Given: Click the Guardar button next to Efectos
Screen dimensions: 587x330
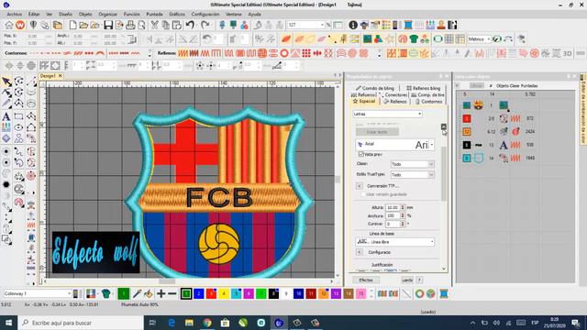Looking at the screenshot, I should click(407, 280).
